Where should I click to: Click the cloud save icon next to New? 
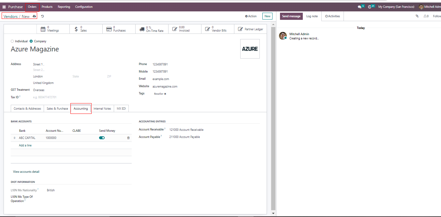tap(35, 16)
